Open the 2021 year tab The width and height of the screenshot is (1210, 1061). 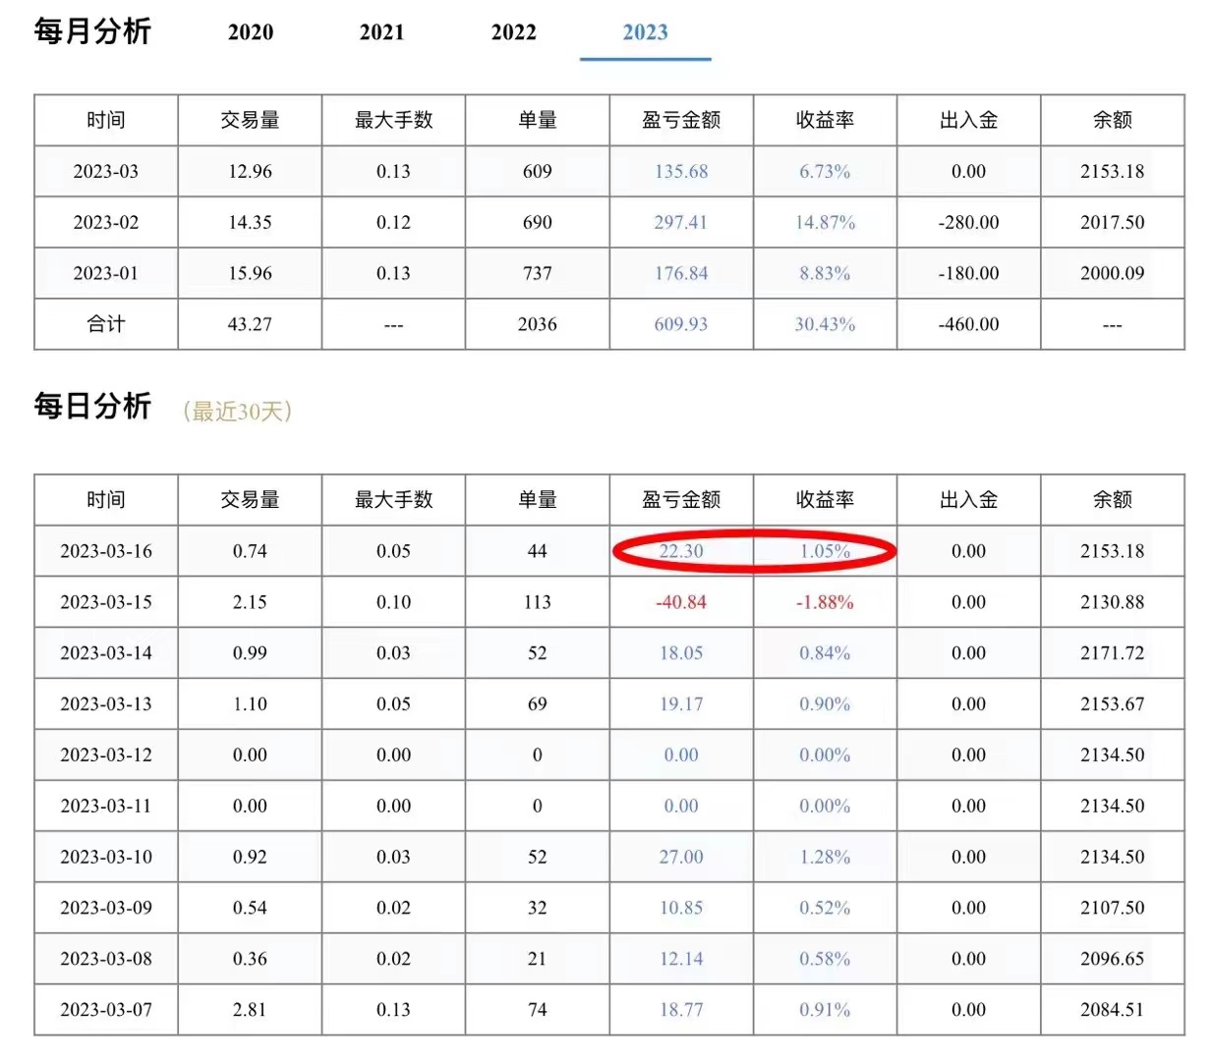point(381,32)
